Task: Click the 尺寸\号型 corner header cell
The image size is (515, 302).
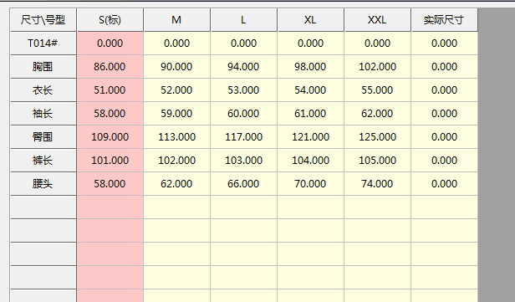Action: (43, 20)
